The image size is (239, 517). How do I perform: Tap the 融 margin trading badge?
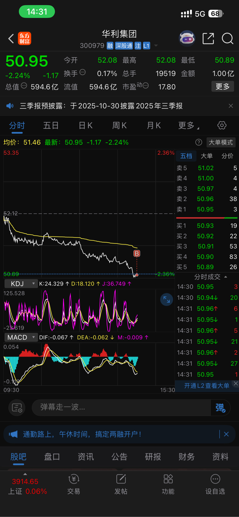(x=110, y=46)
